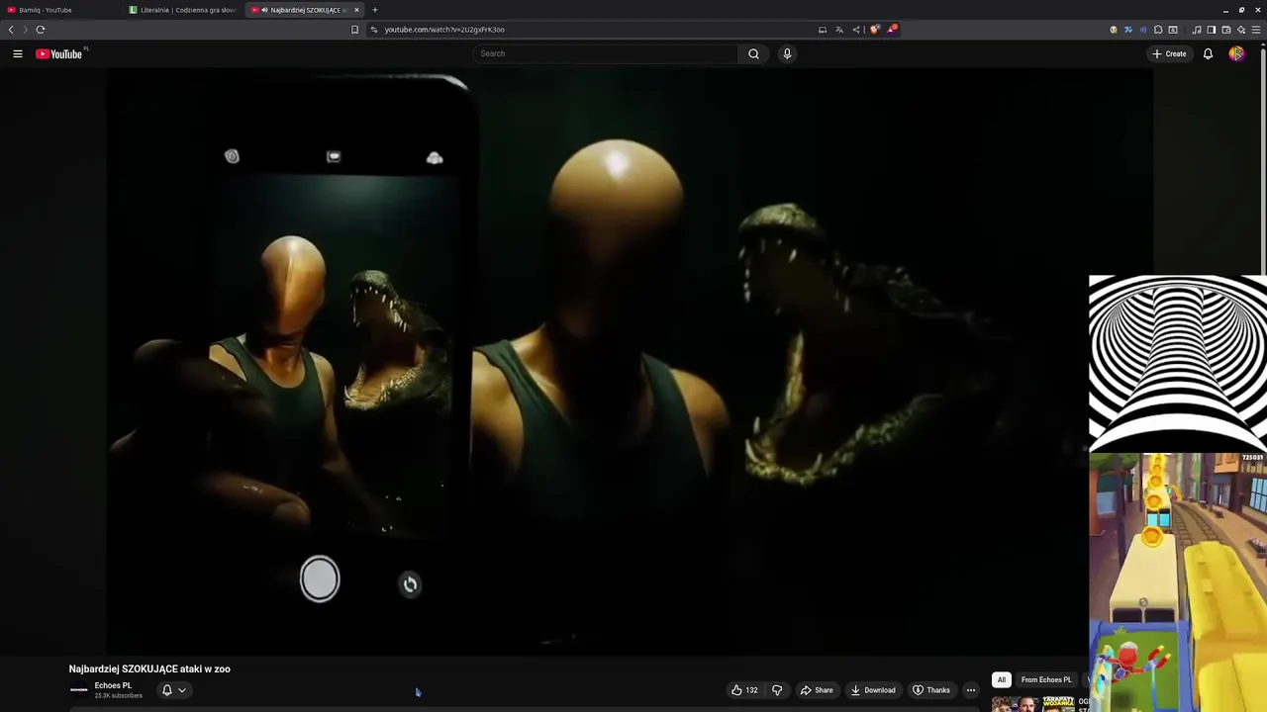Focus the YouTube search field
Image resolution: width=1267 pixels, height=712 pixels.
point(605,53)
